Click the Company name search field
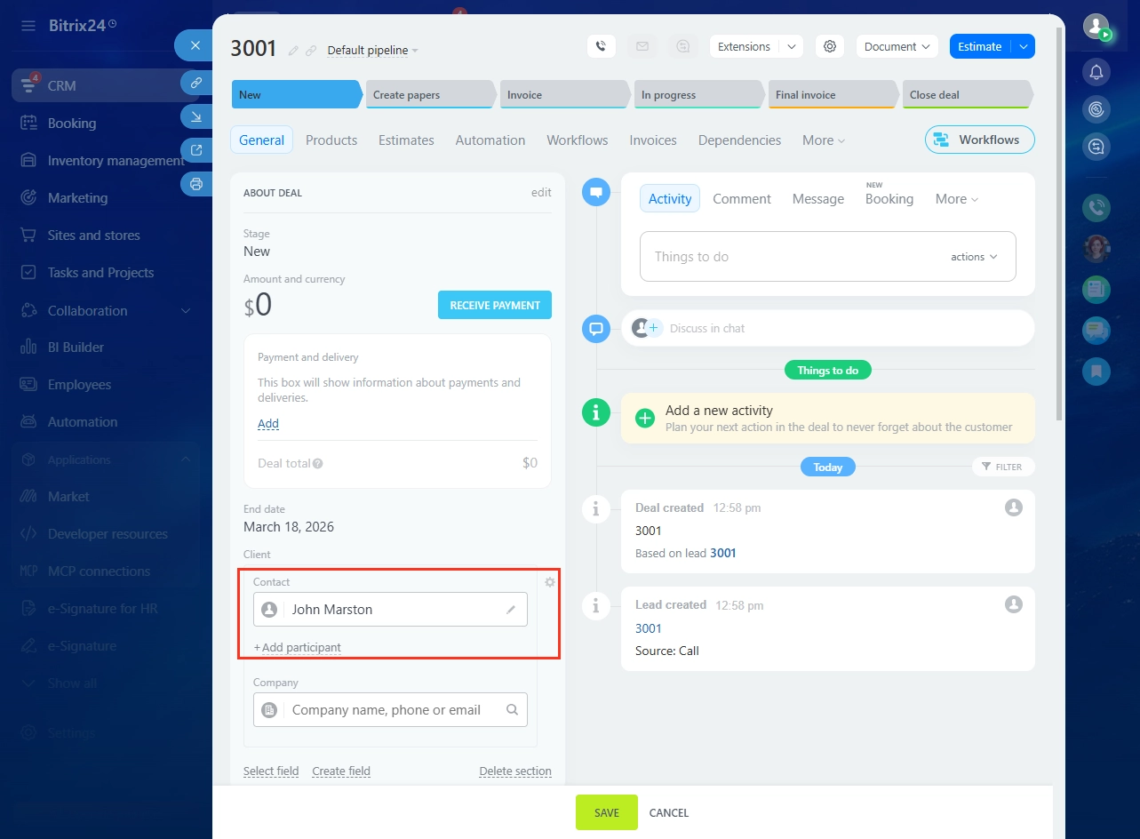 coord(390,710)
